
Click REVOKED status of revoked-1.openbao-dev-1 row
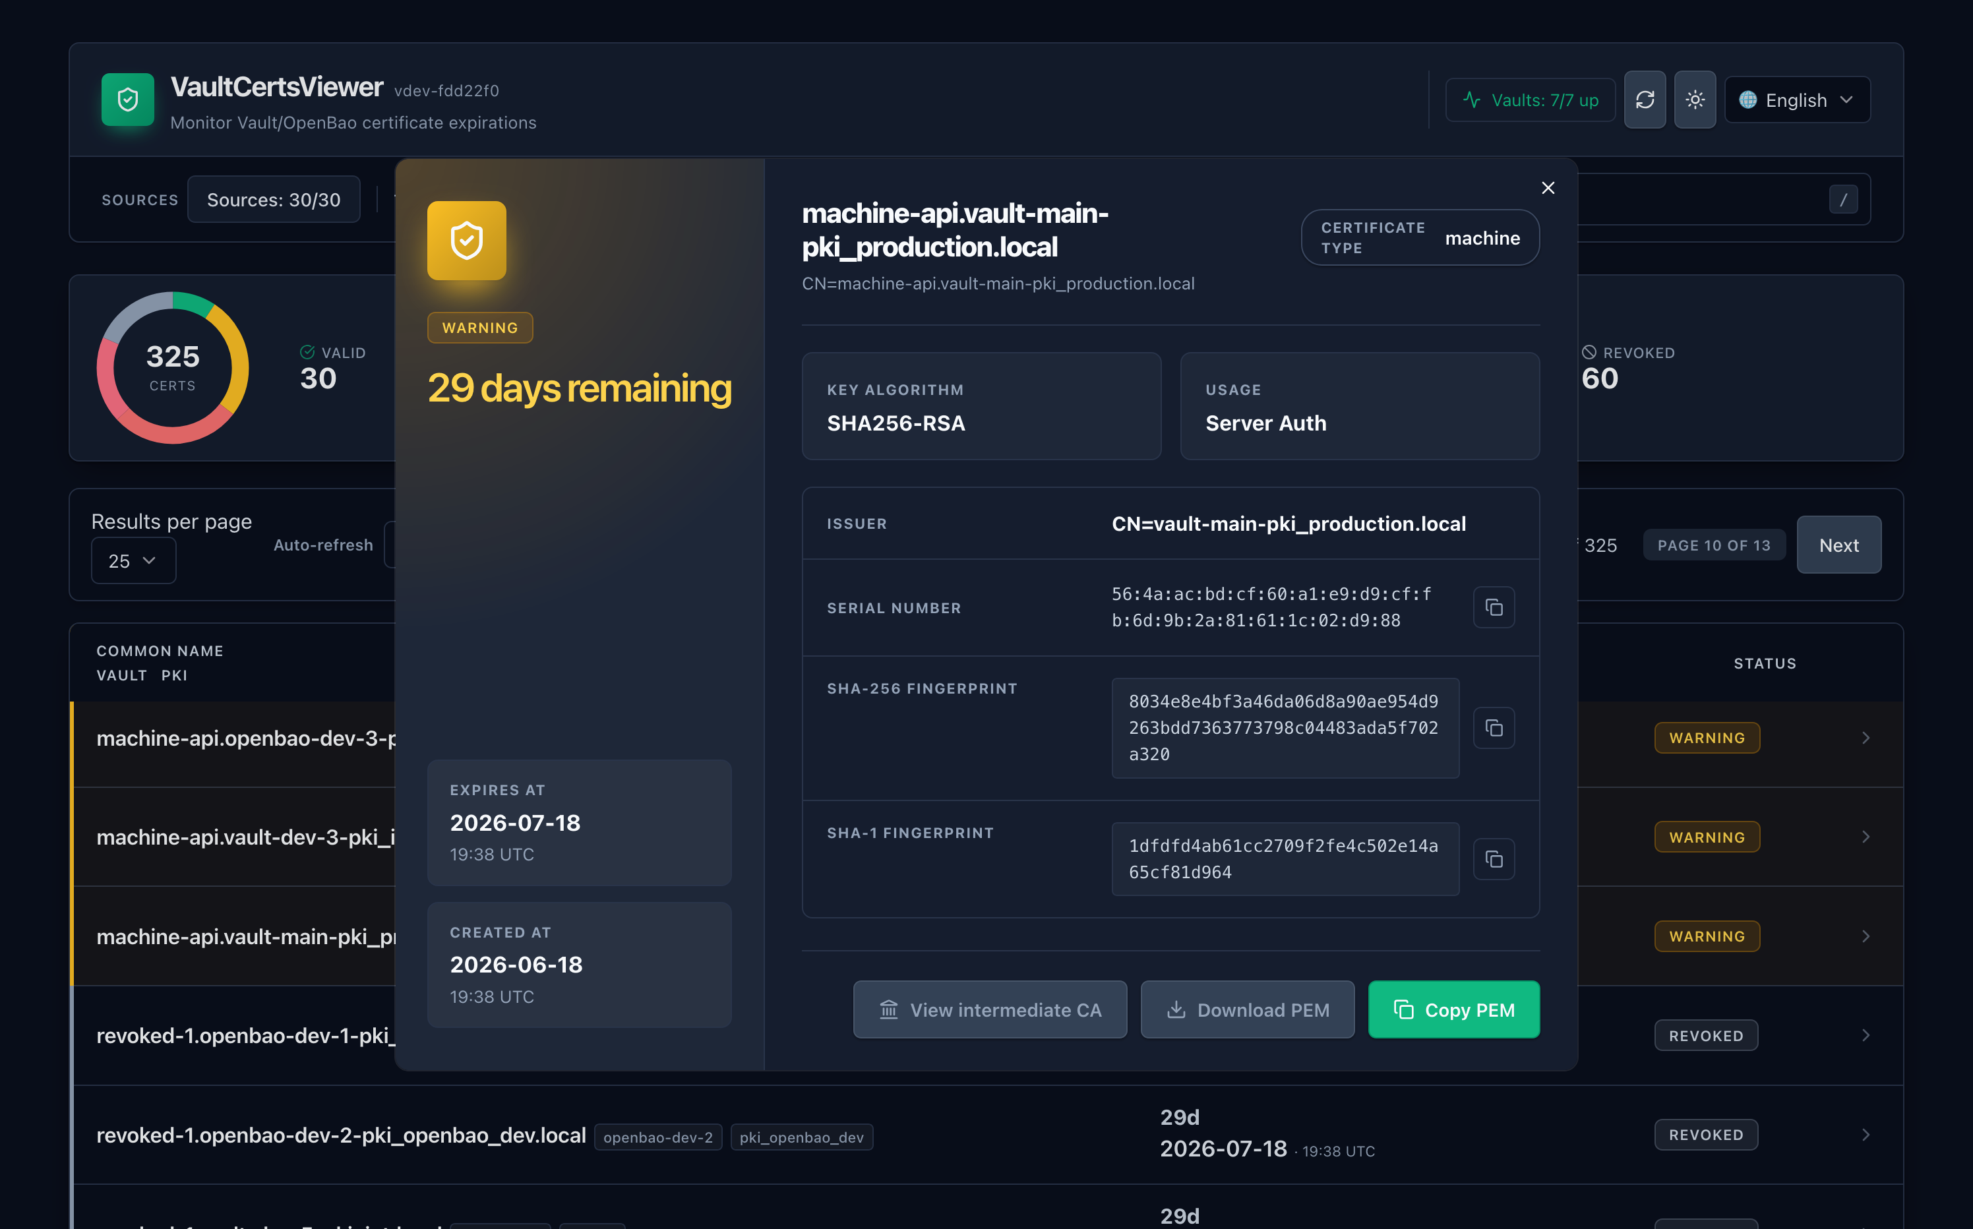[x=1705, y=1034]
